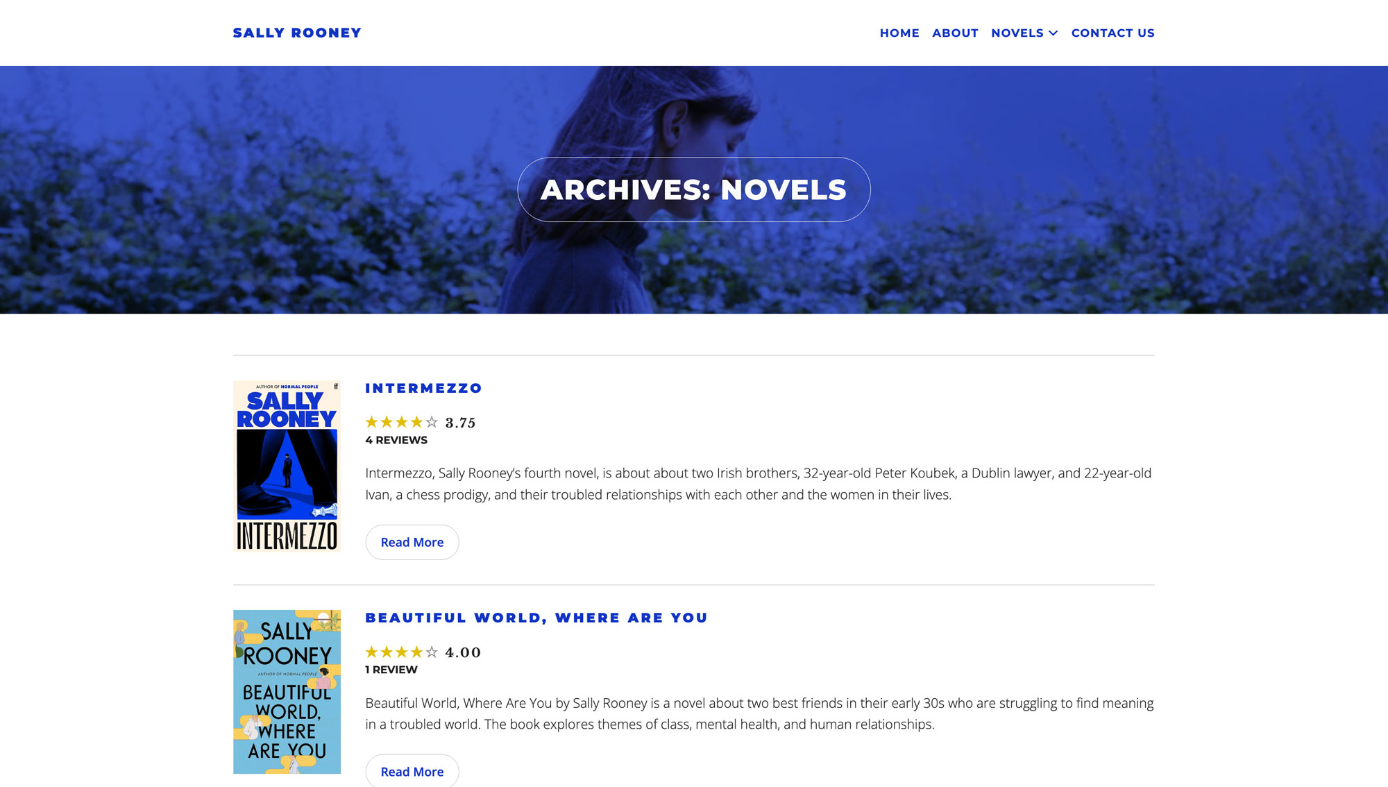Viewport: 1388px width, 787px height.
Task: Select the 1 Review label
Action: tap(391, 670)
